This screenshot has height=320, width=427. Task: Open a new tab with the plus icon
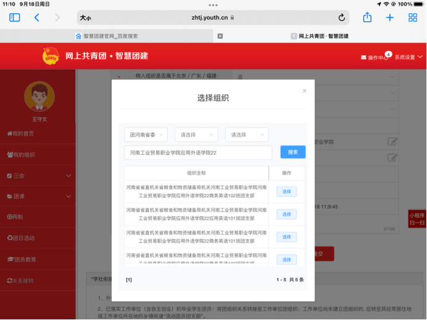(389, 18)
